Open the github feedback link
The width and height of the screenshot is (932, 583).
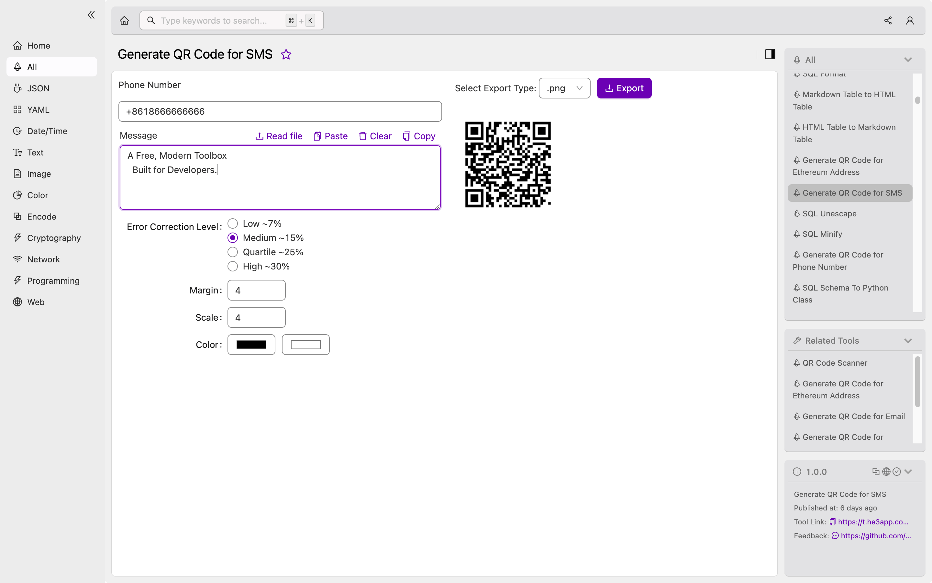point(876,536)
